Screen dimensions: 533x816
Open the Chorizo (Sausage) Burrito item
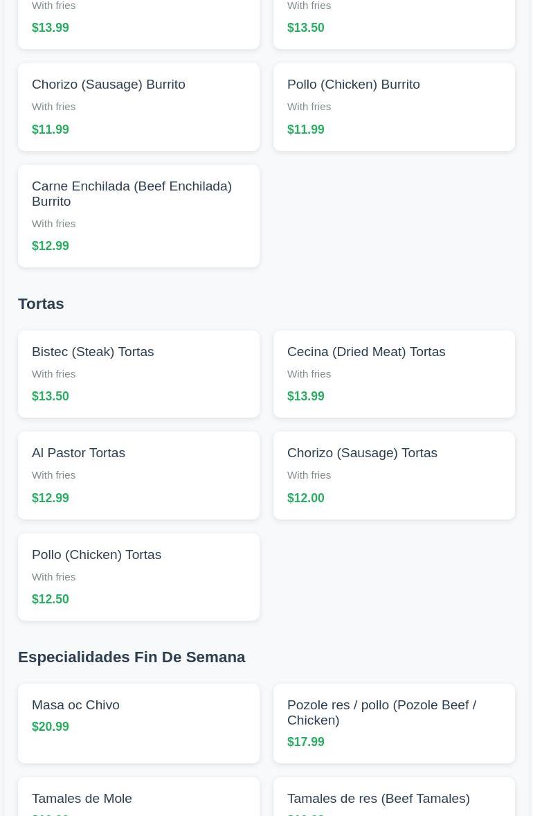[138, 107]
